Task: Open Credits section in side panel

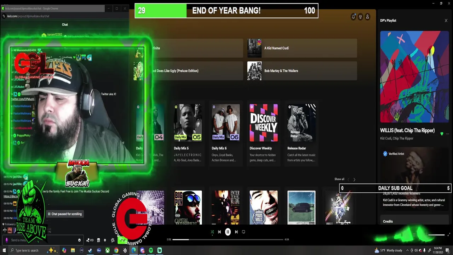Action: [388, 221]
